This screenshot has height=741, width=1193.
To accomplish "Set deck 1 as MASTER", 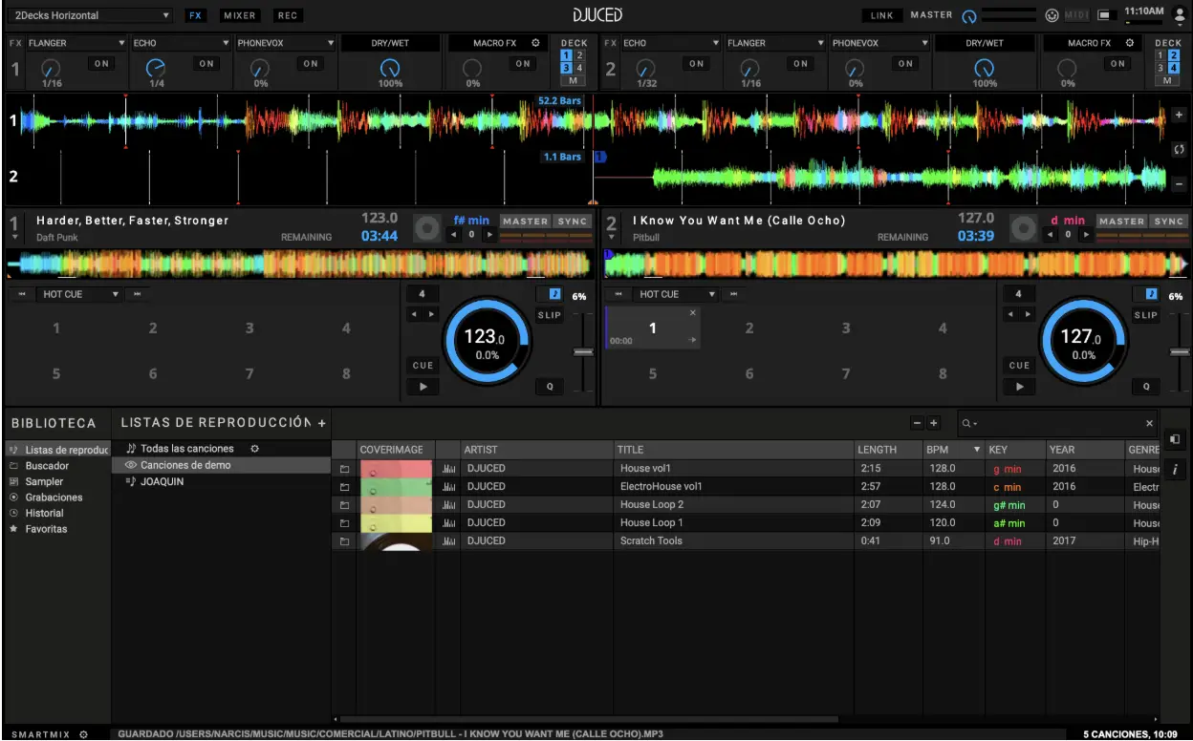I will coord(525,222).
